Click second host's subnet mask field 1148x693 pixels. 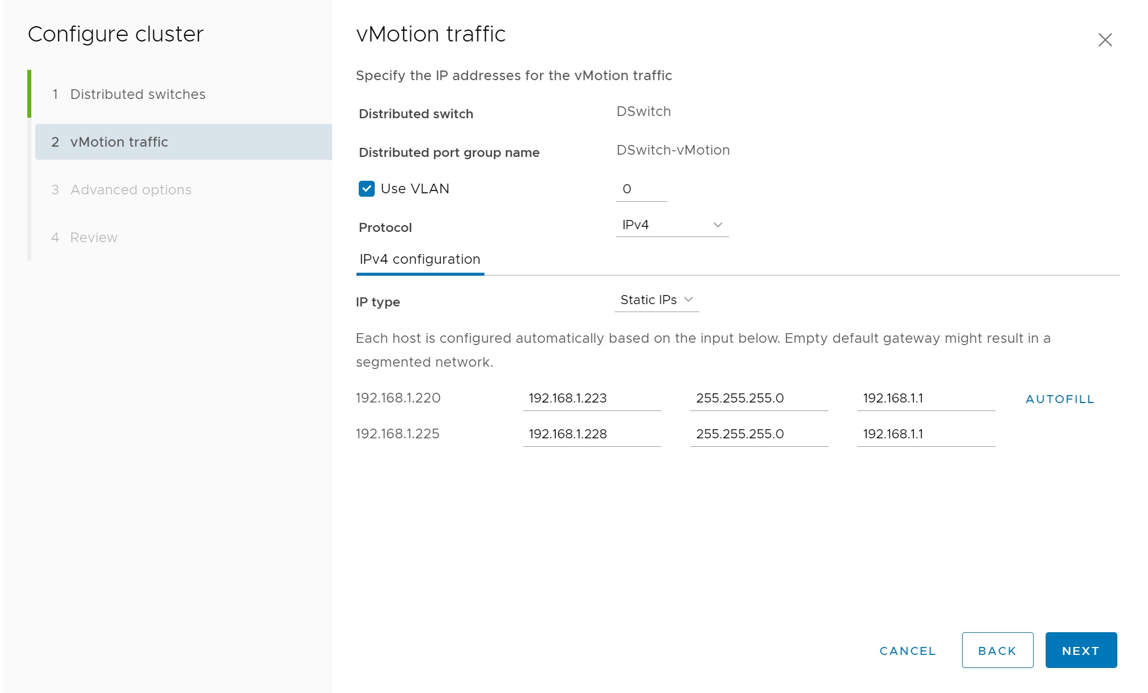click(759, 434)
